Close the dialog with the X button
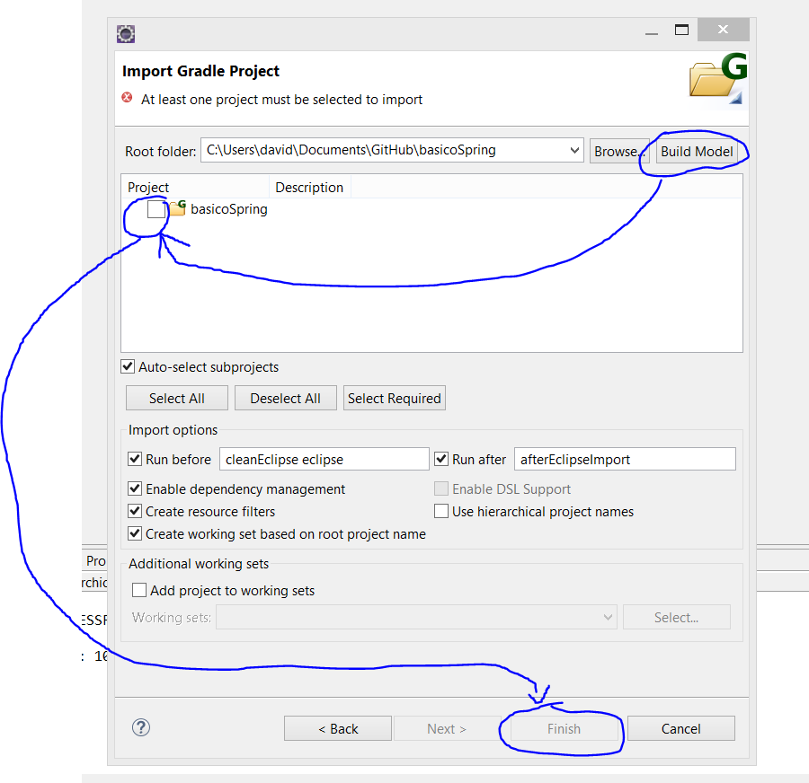This screenshot has height=783, width=809. (723, 30)
